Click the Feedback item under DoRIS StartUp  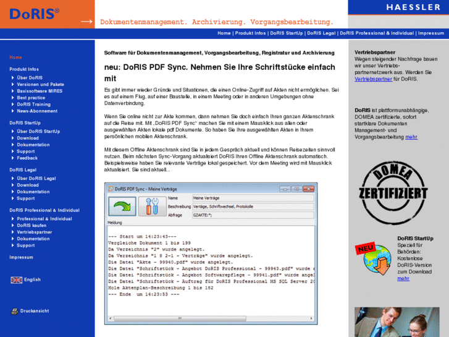coord(27,158)
